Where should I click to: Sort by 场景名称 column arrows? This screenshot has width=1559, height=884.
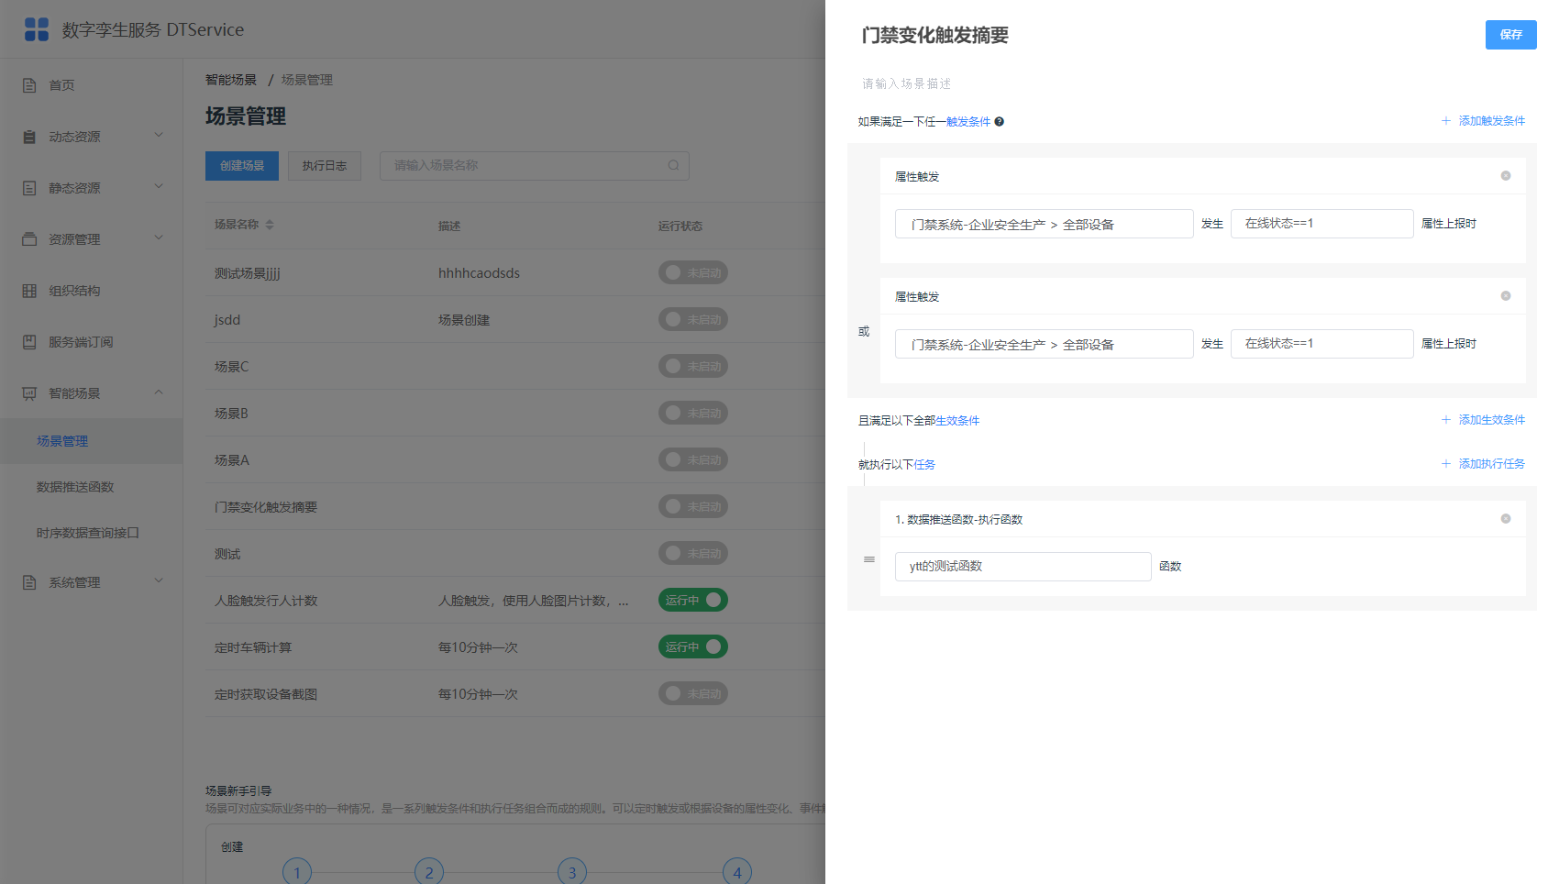[270, 225]
